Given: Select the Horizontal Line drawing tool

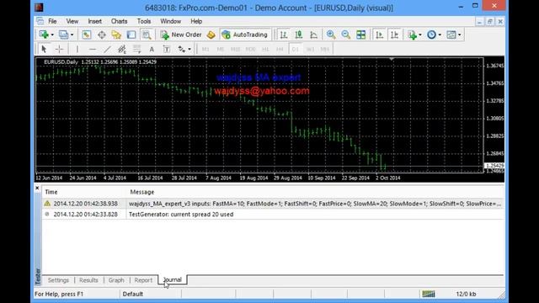Looking at the screenshot, I should click(92, 49).
